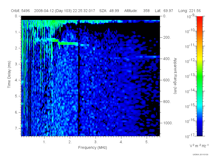
Task: Click the 'SZA: 48.99' value
Action: click(x=109, y=11)
